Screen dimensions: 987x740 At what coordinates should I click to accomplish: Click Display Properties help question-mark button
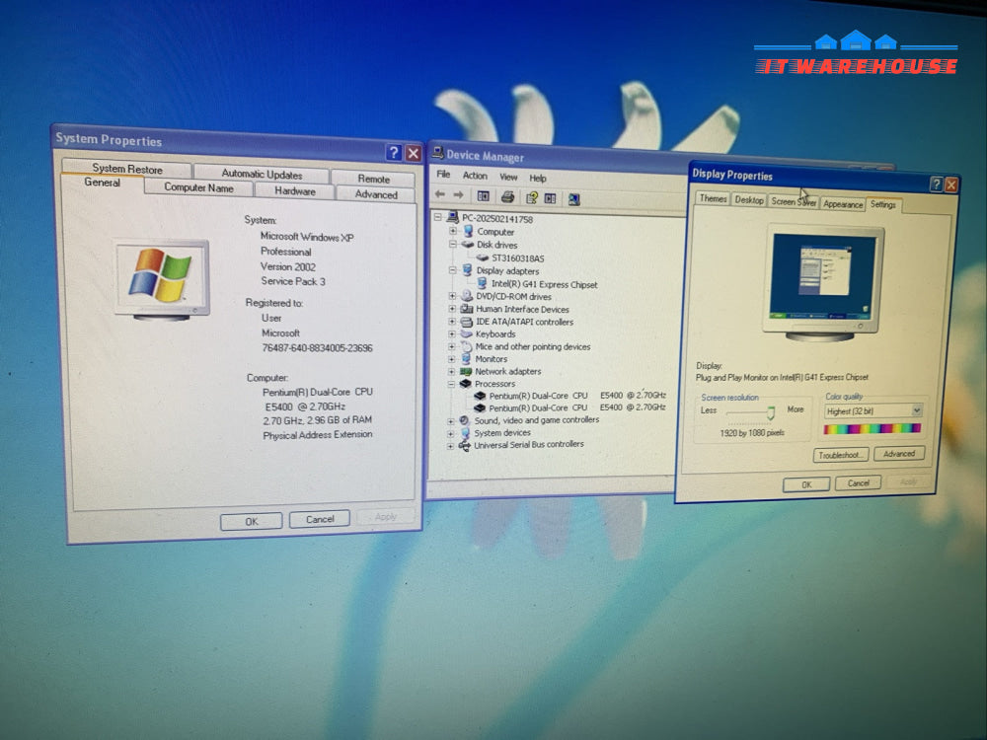tap(936, 185)
